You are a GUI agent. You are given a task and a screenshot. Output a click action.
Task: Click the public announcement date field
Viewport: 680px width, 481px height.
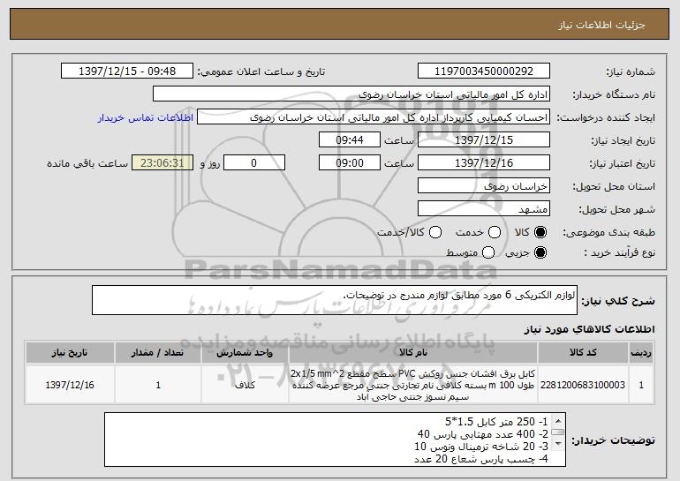click(127, 71)
